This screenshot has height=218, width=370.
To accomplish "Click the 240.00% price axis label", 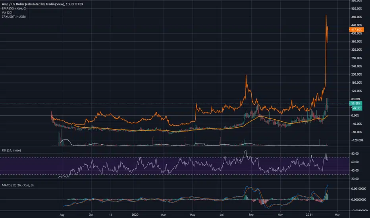I will [357, 66].
